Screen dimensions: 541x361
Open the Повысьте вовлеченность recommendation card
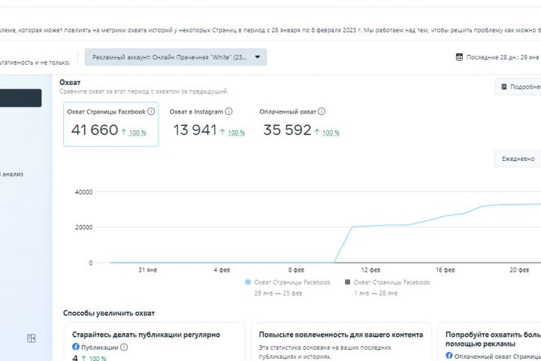340,342
